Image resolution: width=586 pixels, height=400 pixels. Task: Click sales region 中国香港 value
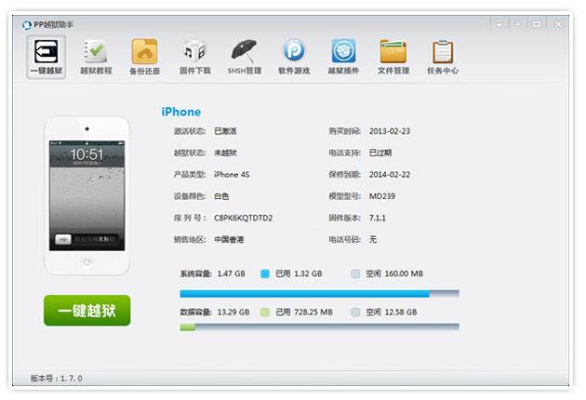click(229, 240)
